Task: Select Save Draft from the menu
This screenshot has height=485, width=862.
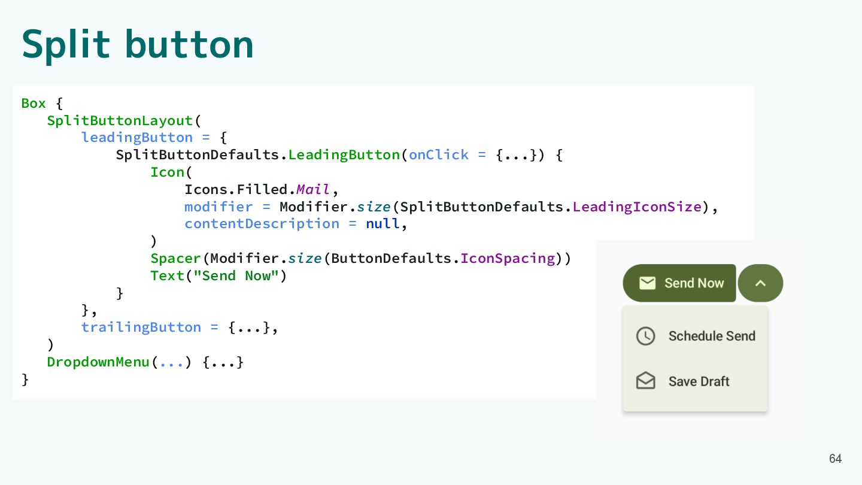Action: pos(696,381)
